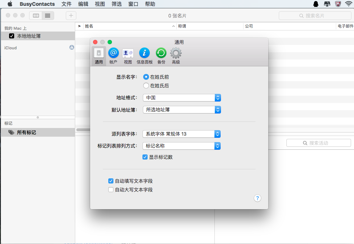Open the 筛选 menu
The width and height of the screenshot is (354, 244).
point(117,4)
